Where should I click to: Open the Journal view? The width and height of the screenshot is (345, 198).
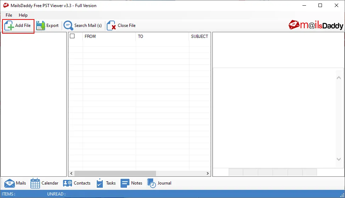click(x=159, y=183)
